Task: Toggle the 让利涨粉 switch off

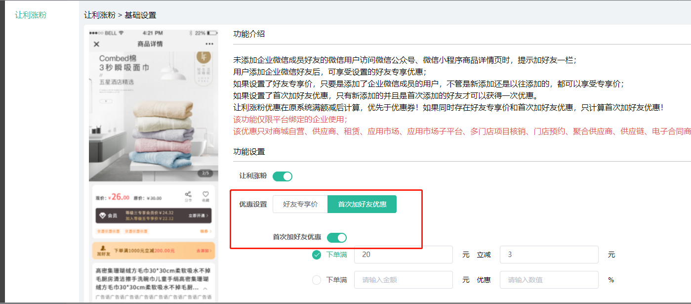Action: [x=283, y=176]
